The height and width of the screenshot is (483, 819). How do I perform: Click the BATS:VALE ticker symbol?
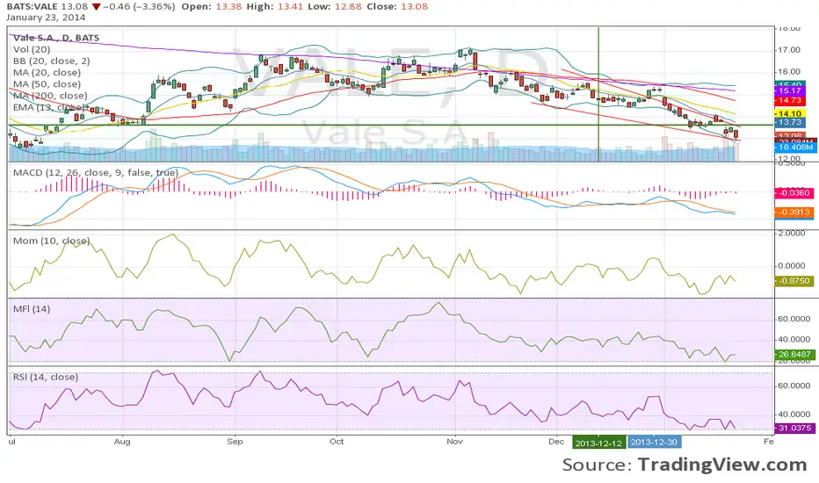pos(32,7)
